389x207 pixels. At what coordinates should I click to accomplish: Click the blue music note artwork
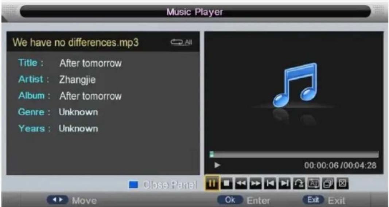[x=295, y=85]
